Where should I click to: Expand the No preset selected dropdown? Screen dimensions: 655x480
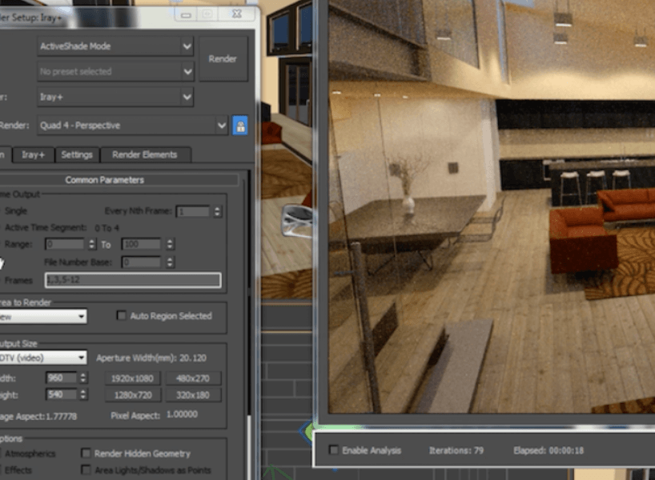115,71
